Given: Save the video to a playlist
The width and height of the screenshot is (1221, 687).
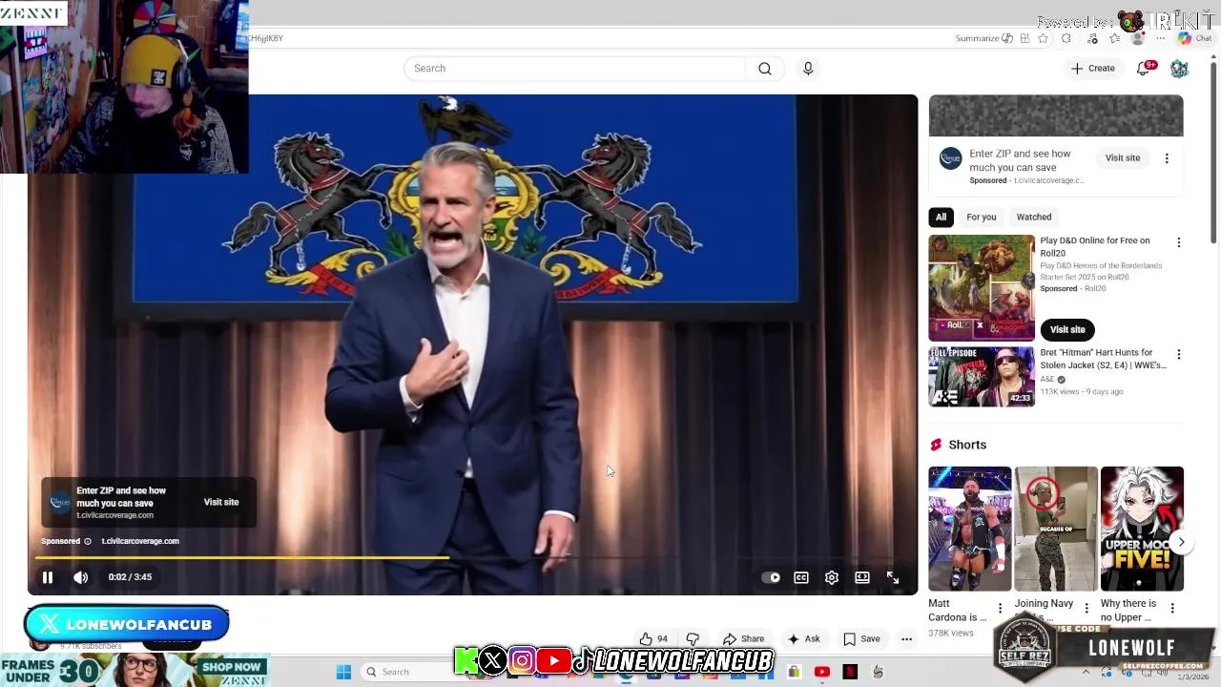Looking at the screenshot, I should [x=861, y=639].
